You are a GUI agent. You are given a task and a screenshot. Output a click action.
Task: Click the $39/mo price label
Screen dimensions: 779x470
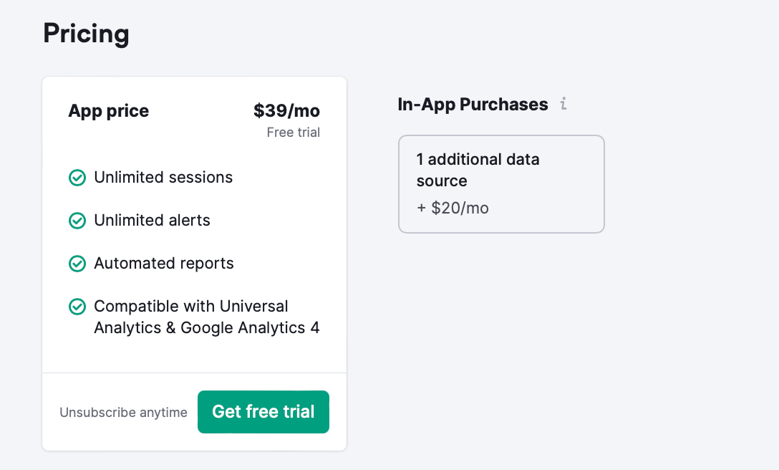coord(286,110)
